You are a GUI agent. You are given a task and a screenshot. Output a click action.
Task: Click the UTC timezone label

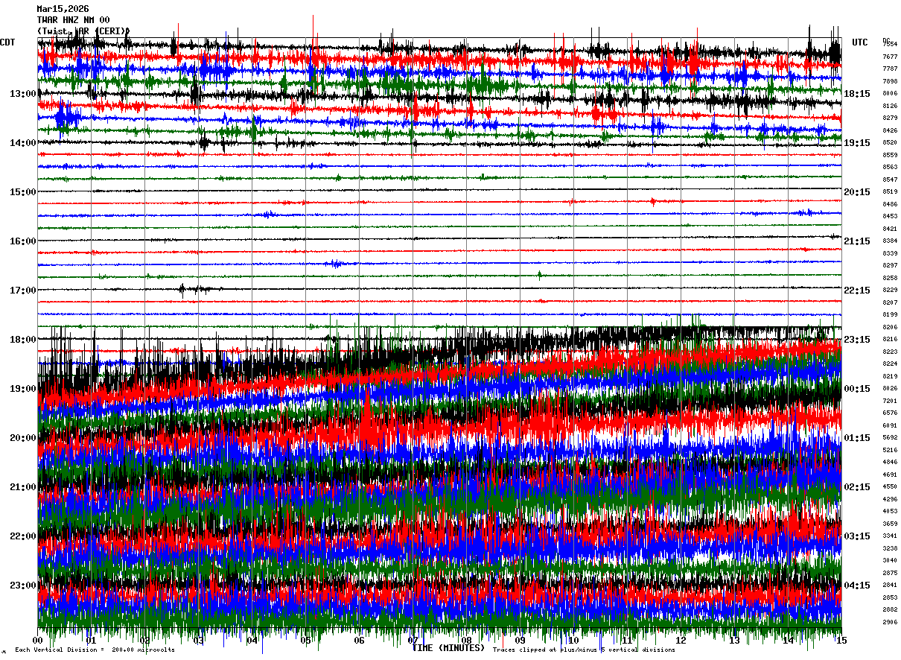point(860,42)
